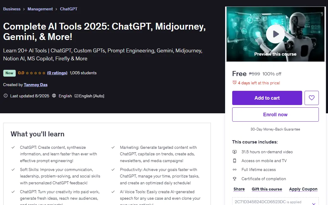Open the ChatGPT breadcrumb

(69, 9)
